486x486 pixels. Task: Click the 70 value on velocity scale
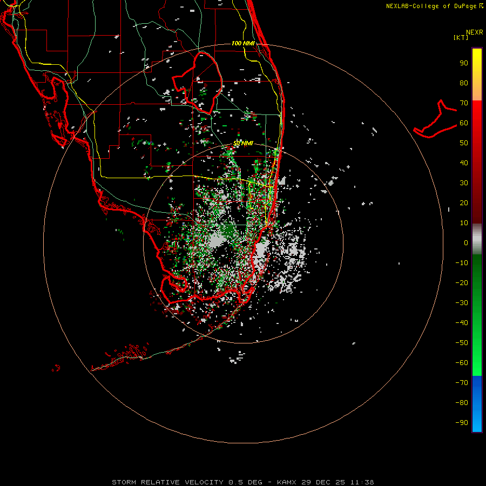pyautogui.click(x=464, y=103)
